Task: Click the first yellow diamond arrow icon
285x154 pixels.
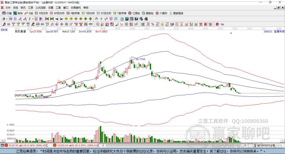Action: click(x=66, y=19)
